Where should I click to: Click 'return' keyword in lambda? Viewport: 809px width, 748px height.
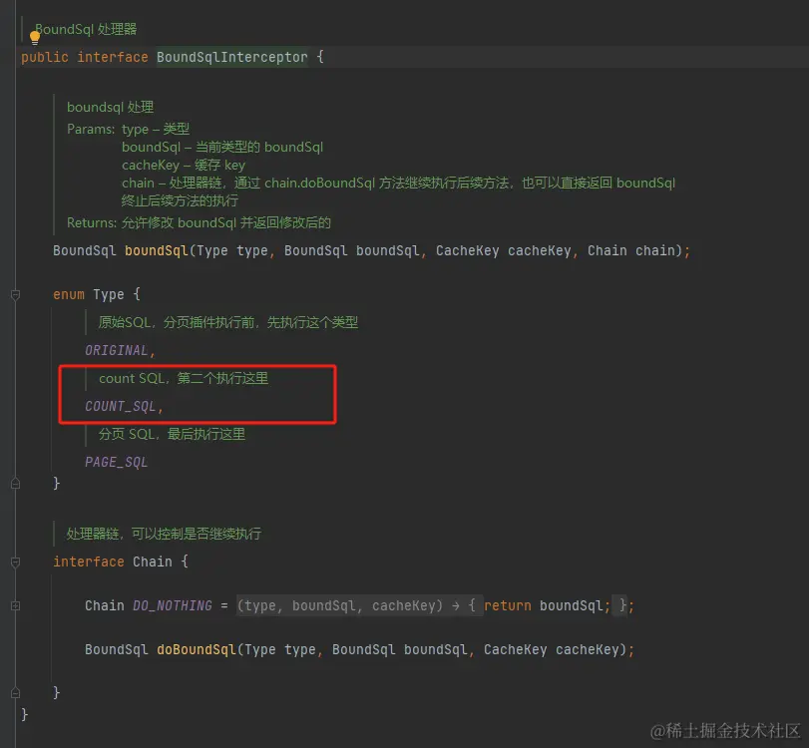click(x=508, y=605)
